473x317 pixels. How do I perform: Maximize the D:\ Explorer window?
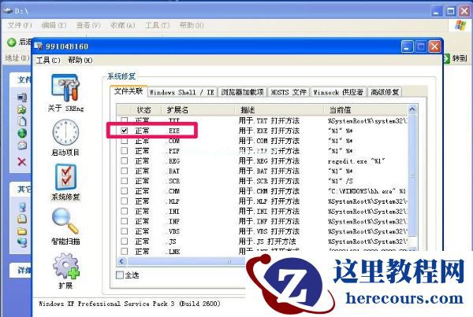[451, 12]
